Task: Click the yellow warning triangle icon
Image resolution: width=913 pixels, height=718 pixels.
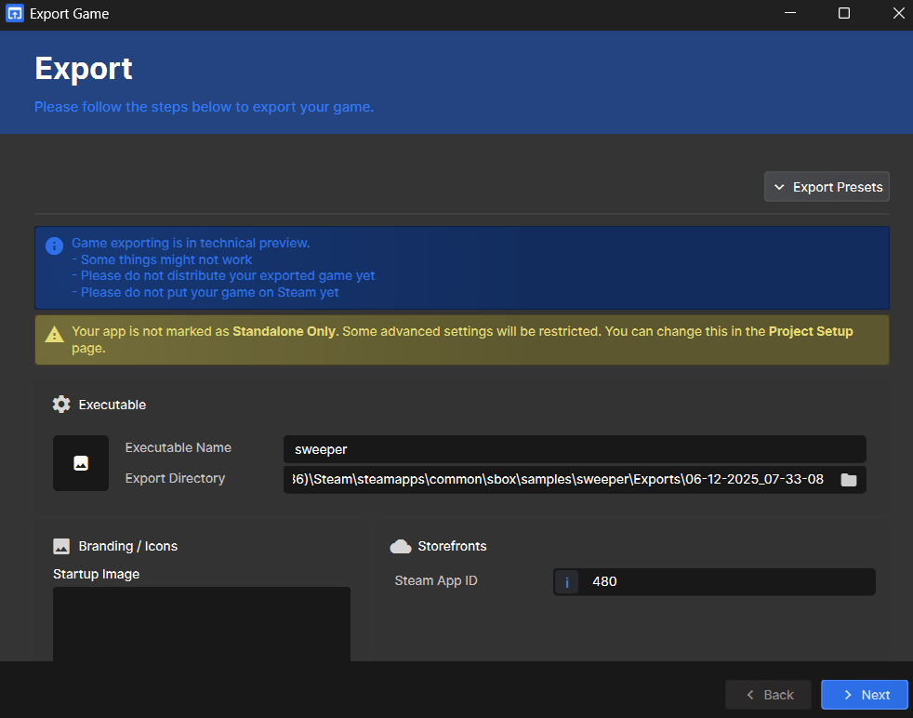Action: coord(54,334)
